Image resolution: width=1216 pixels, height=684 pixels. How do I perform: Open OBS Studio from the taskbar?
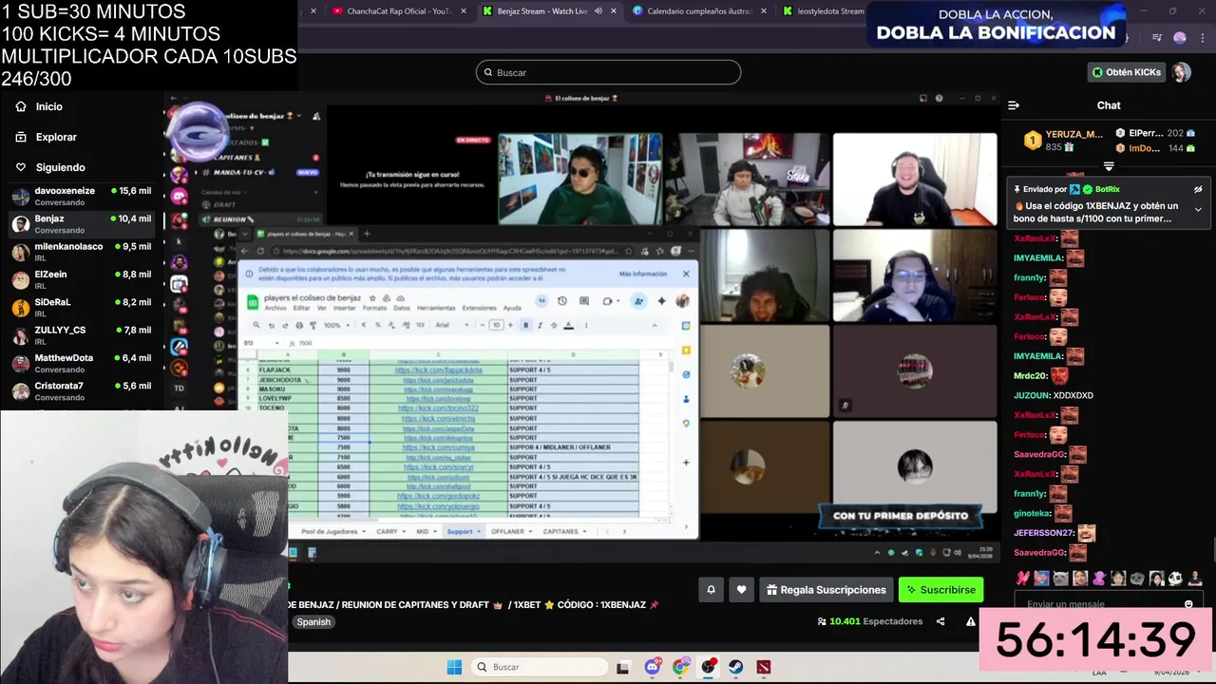pyautogui.click(x=708, y=667)
